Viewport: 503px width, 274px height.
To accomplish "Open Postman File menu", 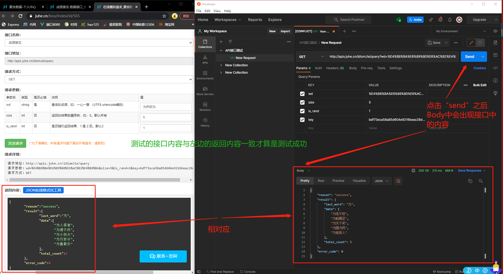I will [x=199, y=11].
